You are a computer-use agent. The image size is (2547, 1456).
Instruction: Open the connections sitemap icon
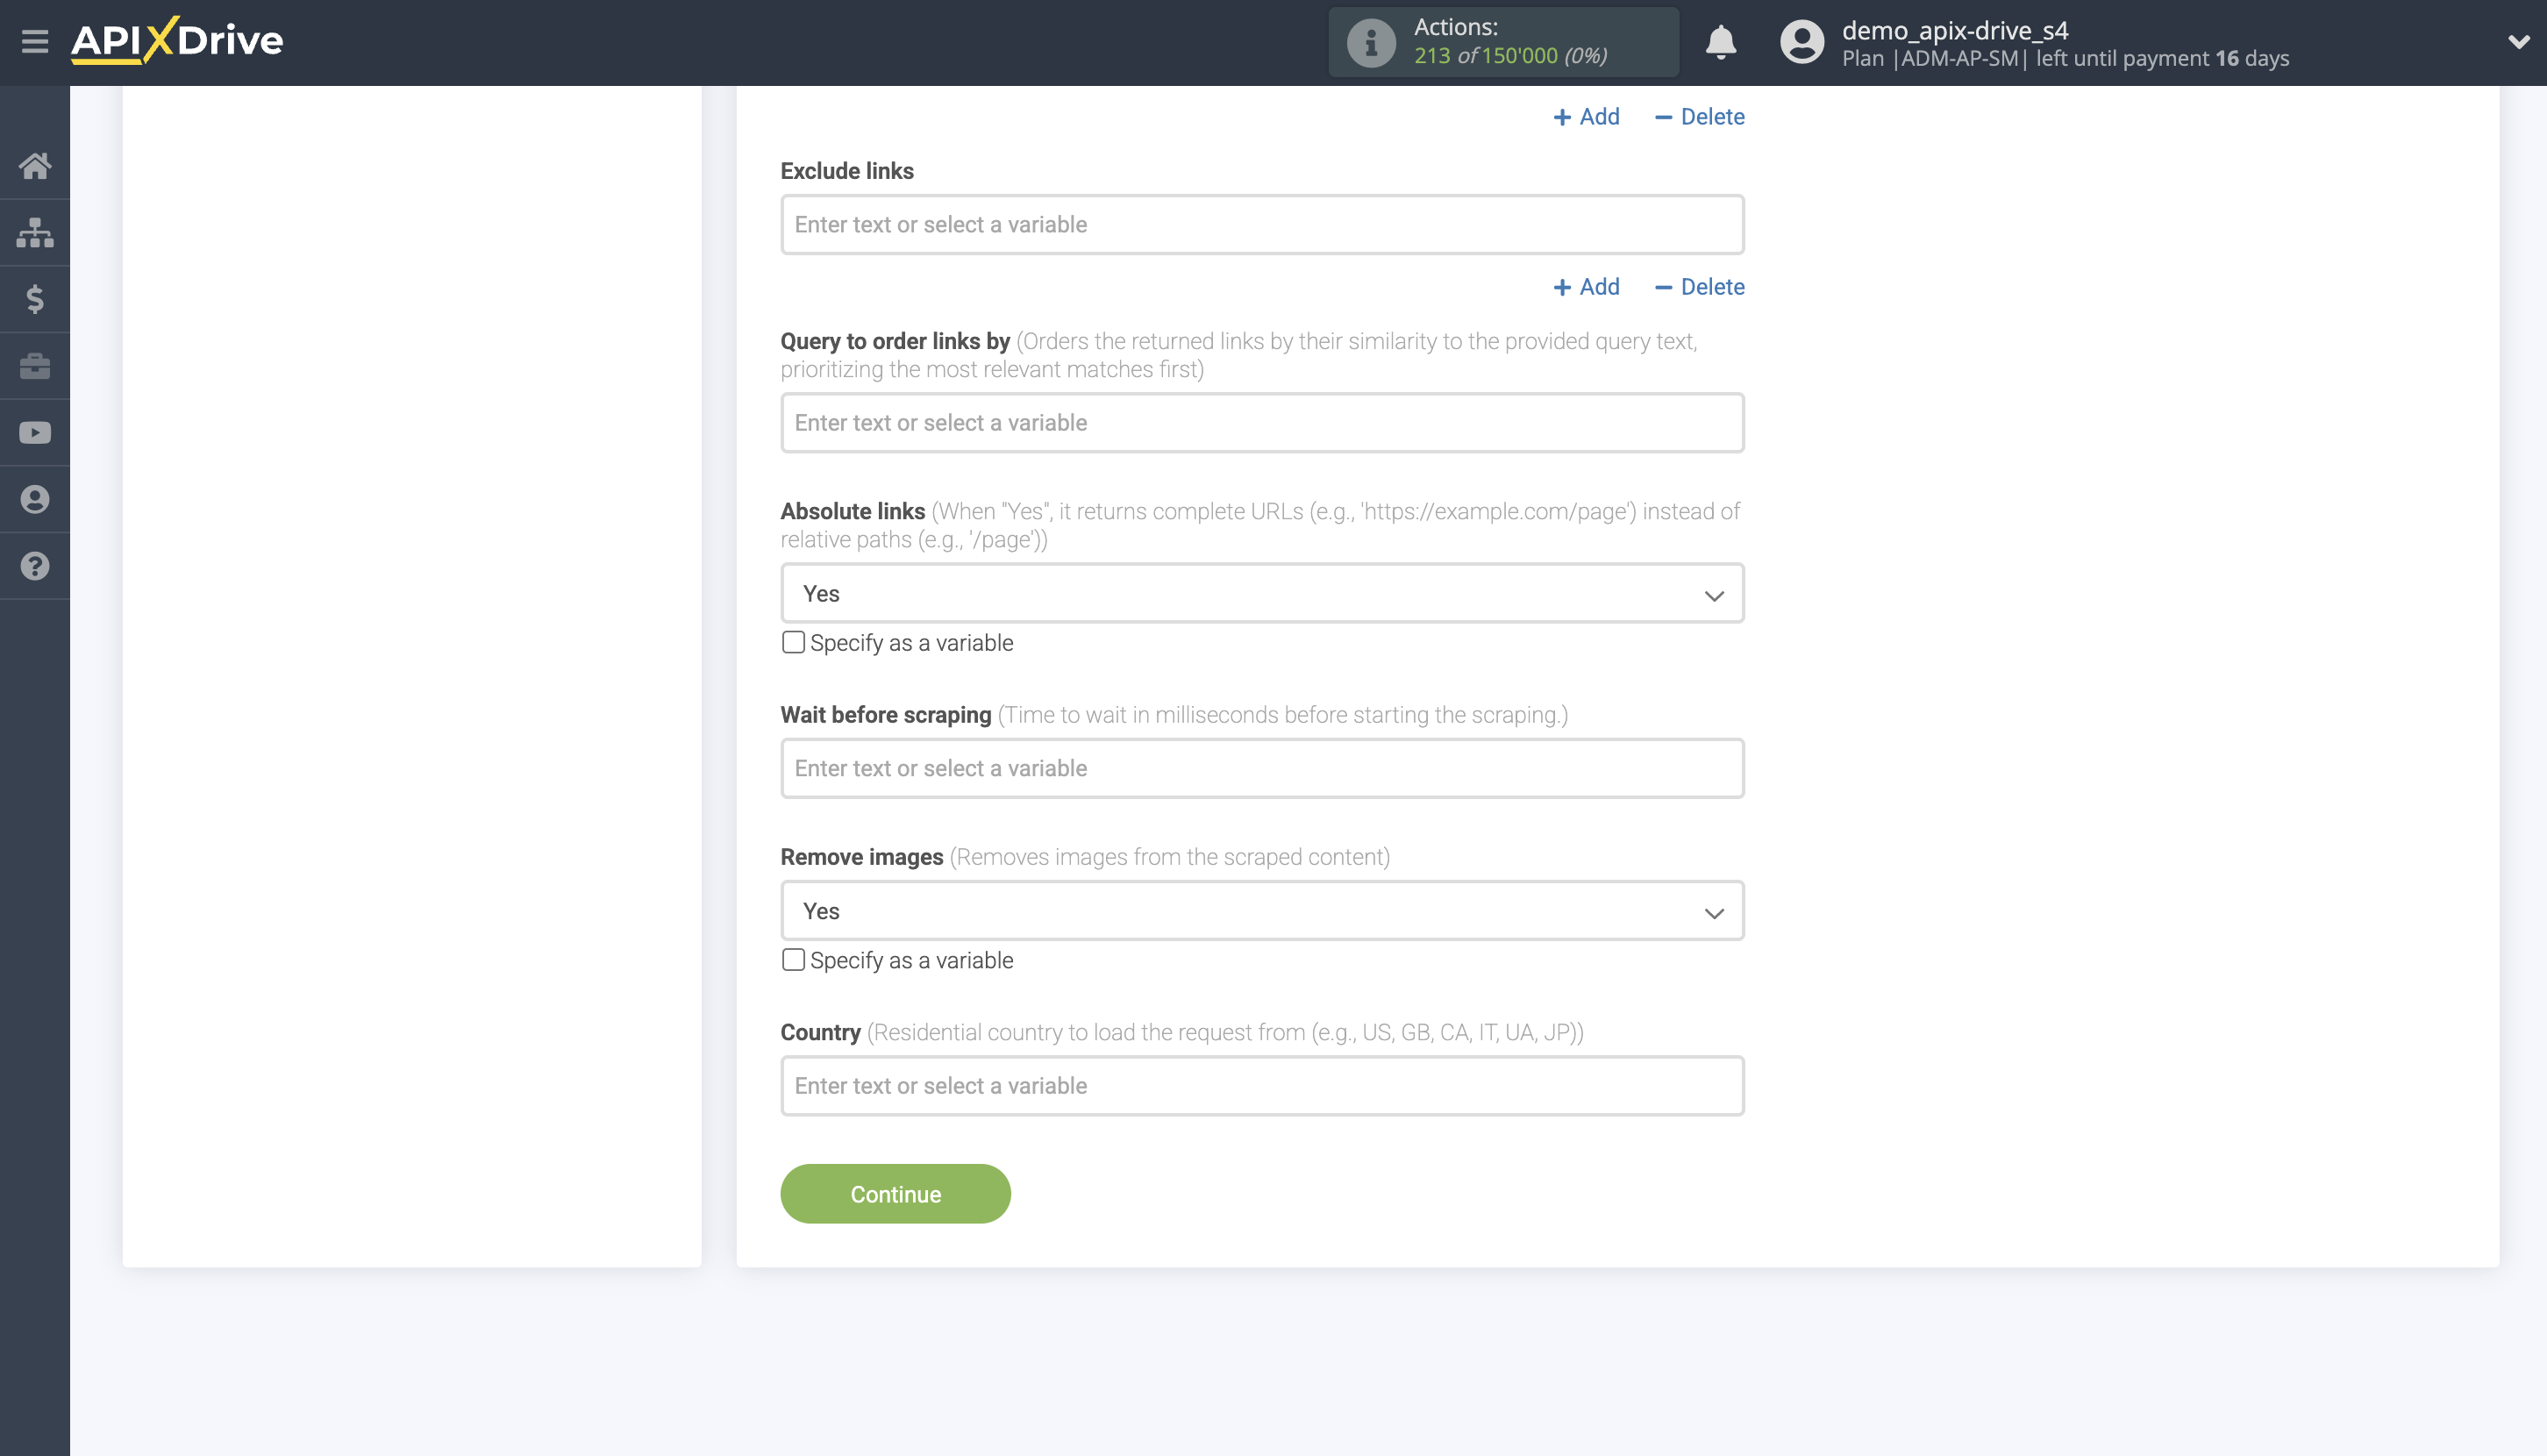click(x=35, y=233)
